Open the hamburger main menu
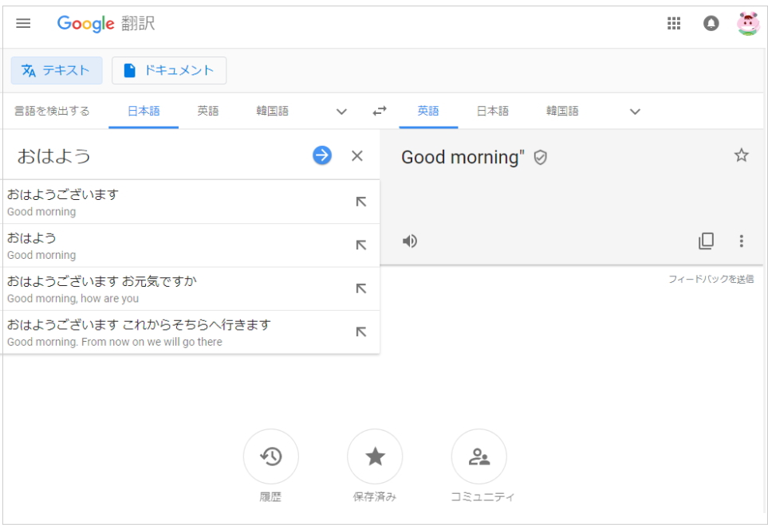768x525 pixels. [24, 24]
